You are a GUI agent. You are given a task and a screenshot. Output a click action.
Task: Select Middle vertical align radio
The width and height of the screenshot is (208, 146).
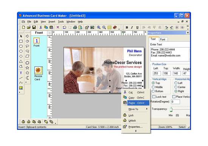[x=153, y=87]
